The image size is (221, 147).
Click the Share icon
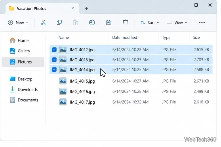pos(108,22)
